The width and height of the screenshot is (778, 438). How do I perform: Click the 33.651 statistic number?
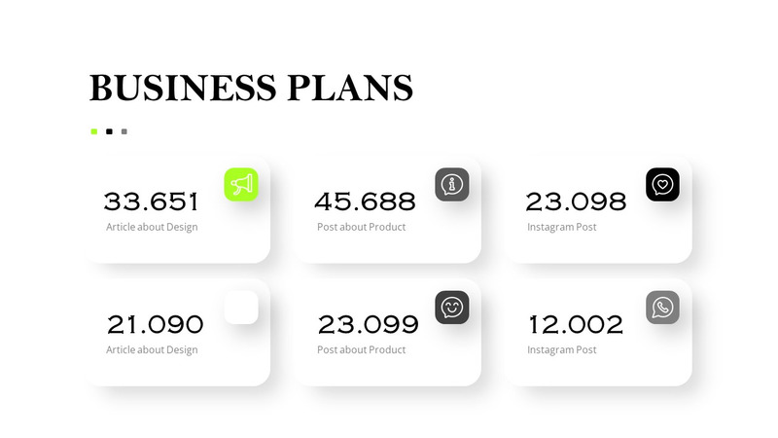[152, 201]
